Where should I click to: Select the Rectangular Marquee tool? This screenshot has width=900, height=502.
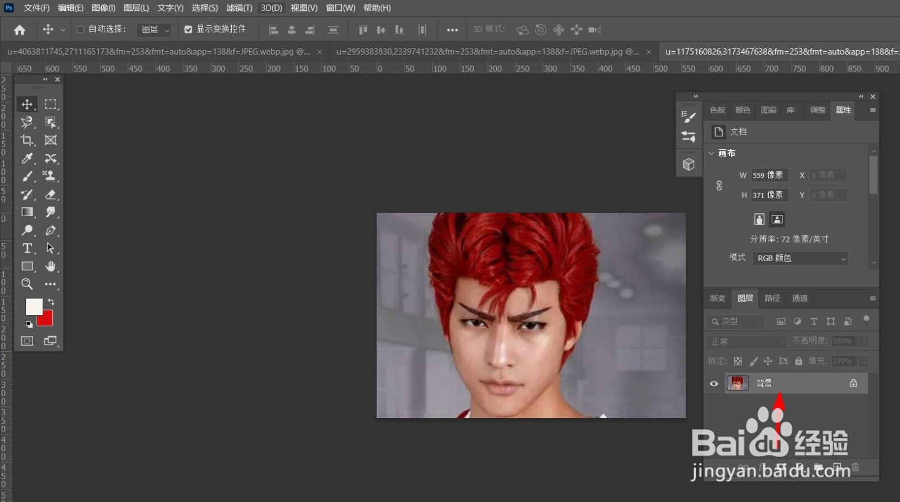[x=51, y=104]
